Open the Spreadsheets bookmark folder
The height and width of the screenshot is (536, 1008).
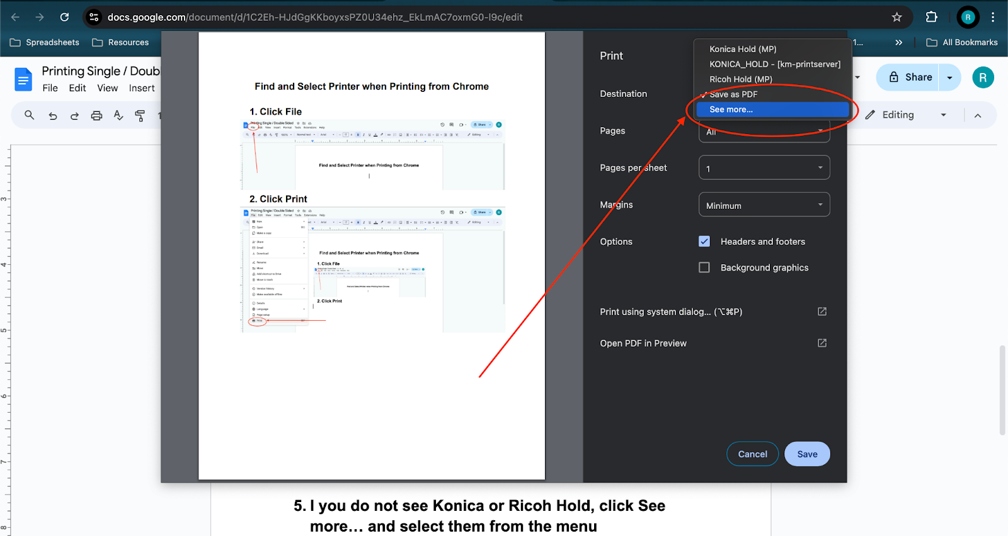[45, 42]
